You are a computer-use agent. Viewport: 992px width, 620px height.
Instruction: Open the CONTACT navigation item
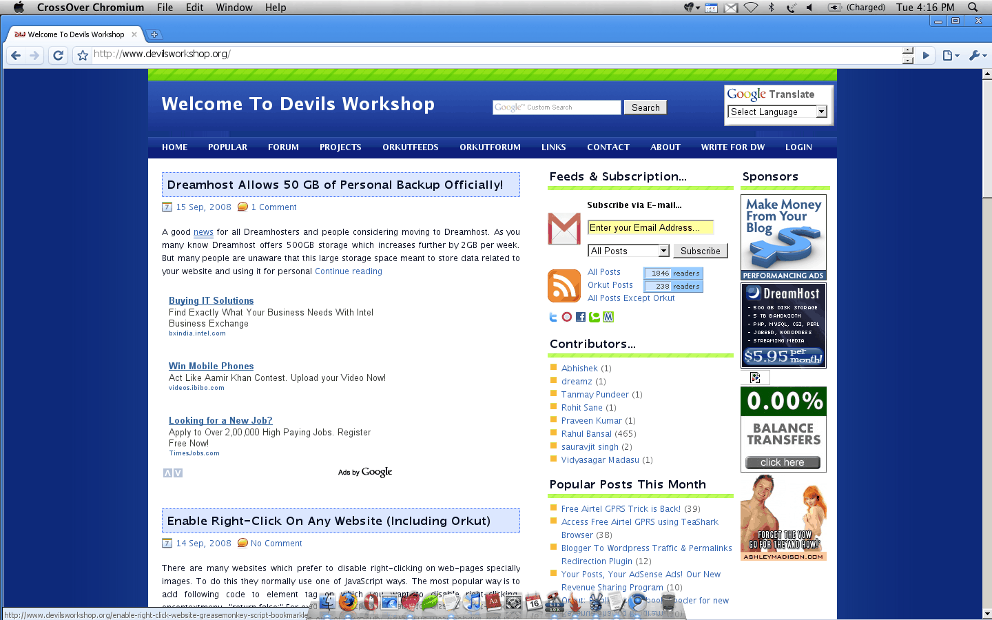[608, 147]
